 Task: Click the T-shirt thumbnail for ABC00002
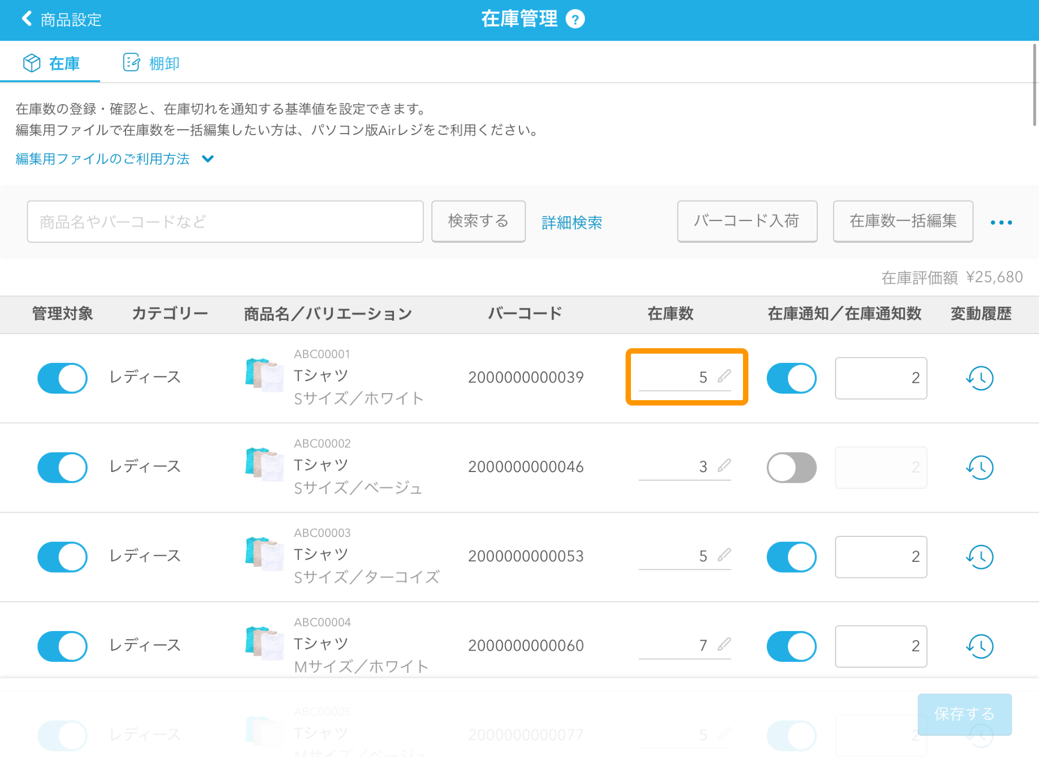click(x=264, y=464)
